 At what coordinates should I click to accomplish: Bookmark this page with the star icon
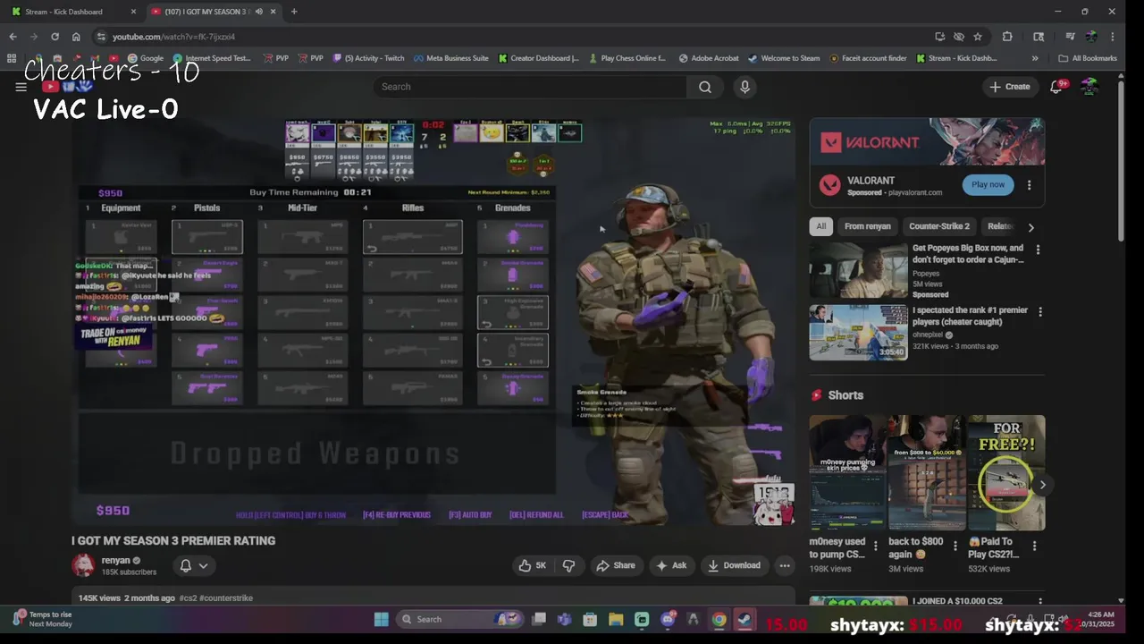(x=978, y=37)
